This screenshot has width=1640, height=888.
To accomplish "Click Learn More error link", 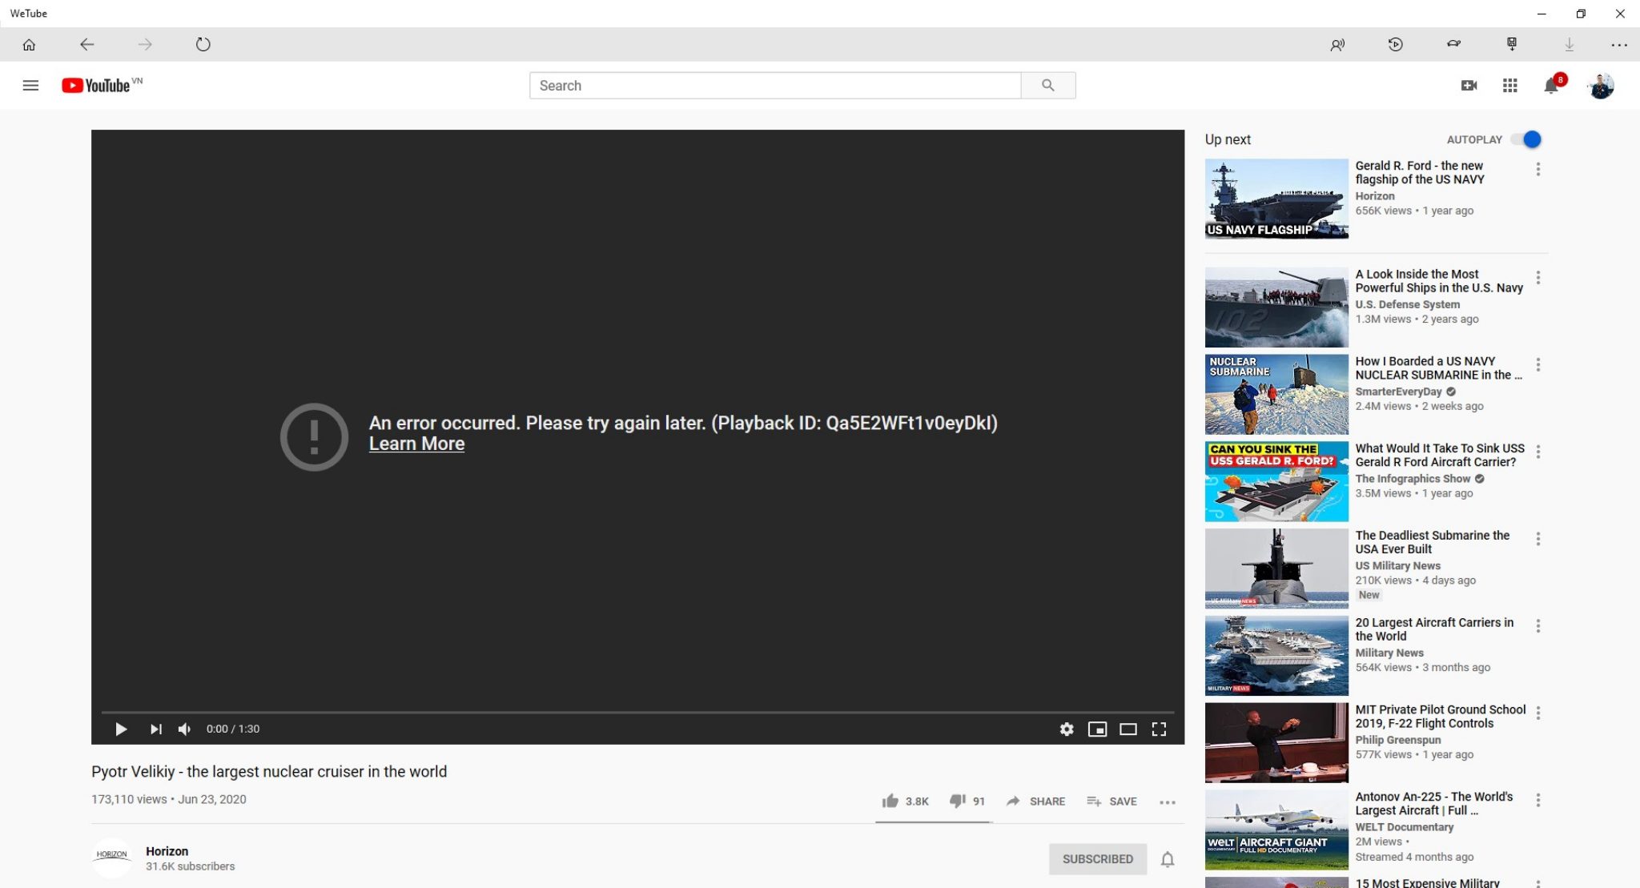I will point(416,444).
